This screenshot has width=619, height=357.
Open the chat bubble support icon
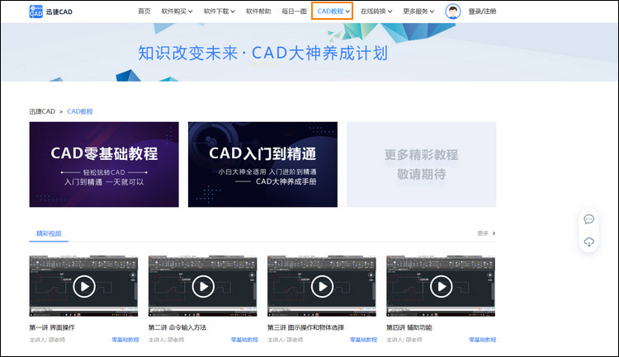[x=588, y=219]
